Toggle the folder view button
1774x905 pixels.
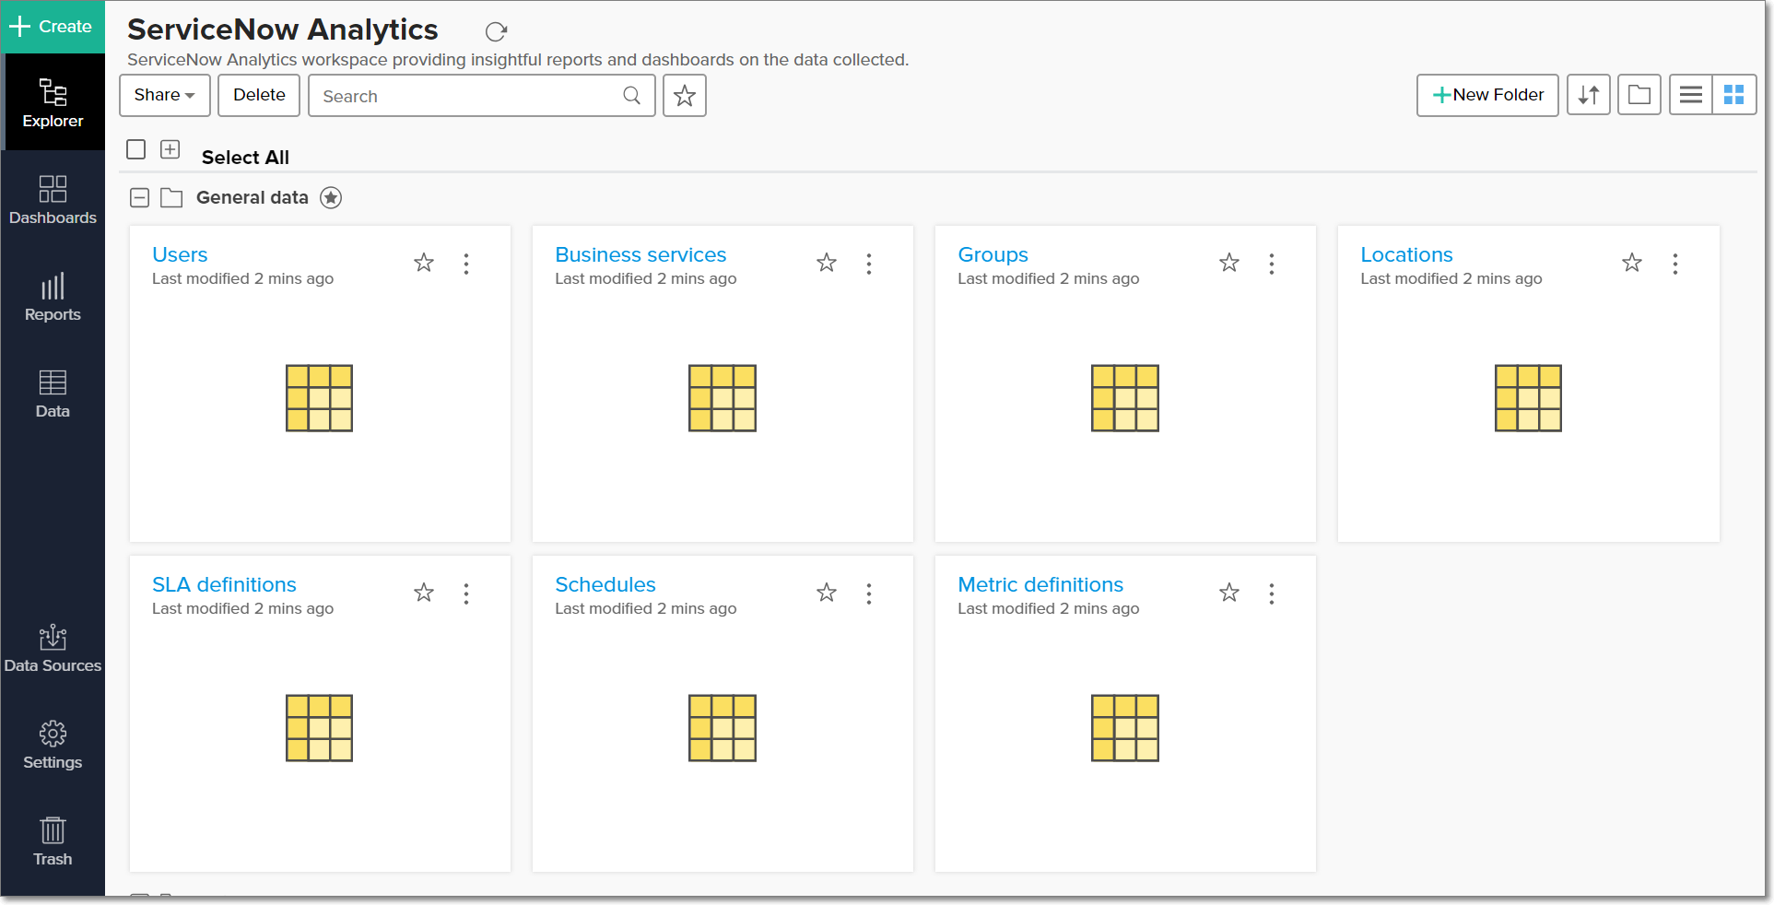point(1639,95)
